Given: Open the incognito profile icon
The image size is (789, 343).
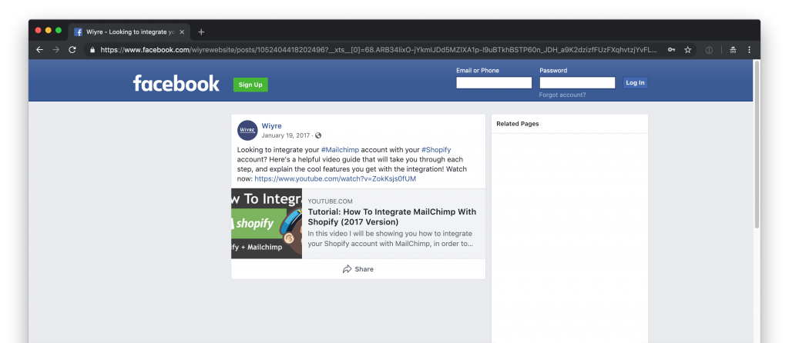Looking at the screenshot, I should pyautogui.click(x=733, y=50).
